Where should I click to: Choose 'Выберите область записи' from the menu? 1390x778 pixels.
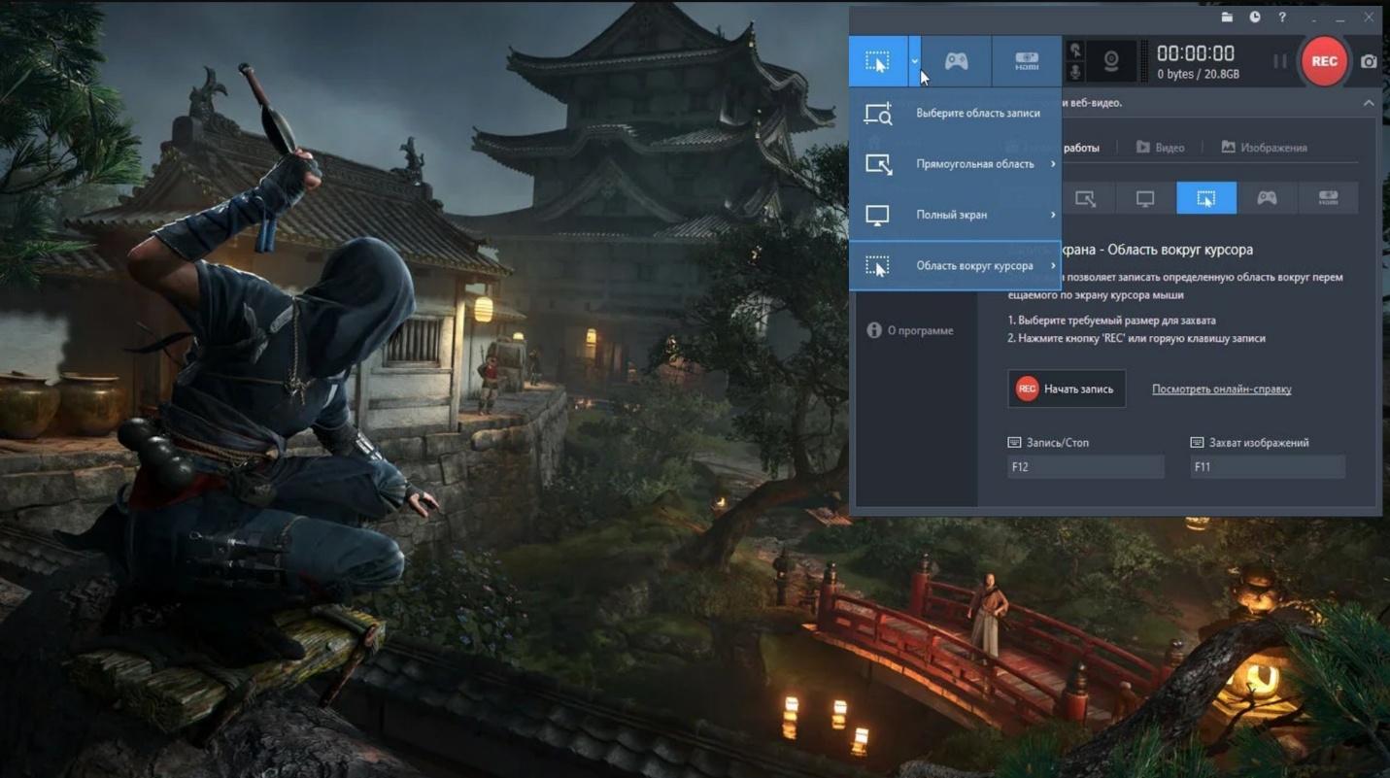tap(955, 114)
